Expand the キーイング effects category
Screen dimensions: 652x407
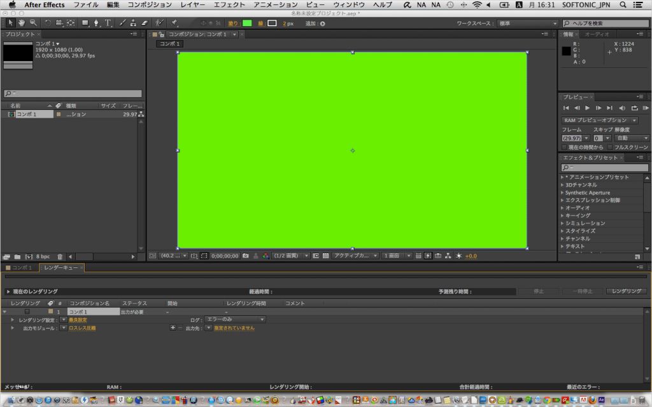coord(563,216)
